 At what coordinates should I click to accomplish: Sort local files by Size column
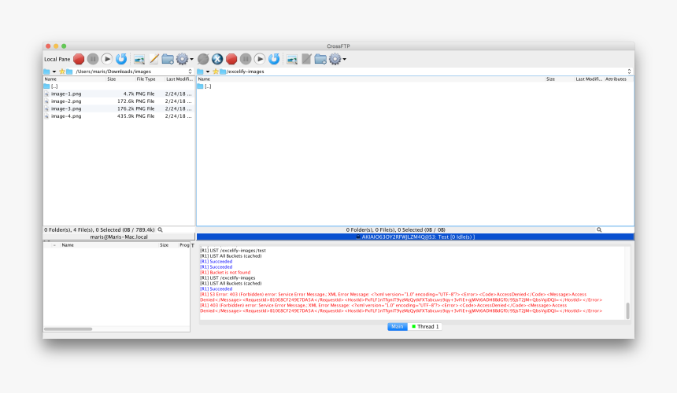120,79
